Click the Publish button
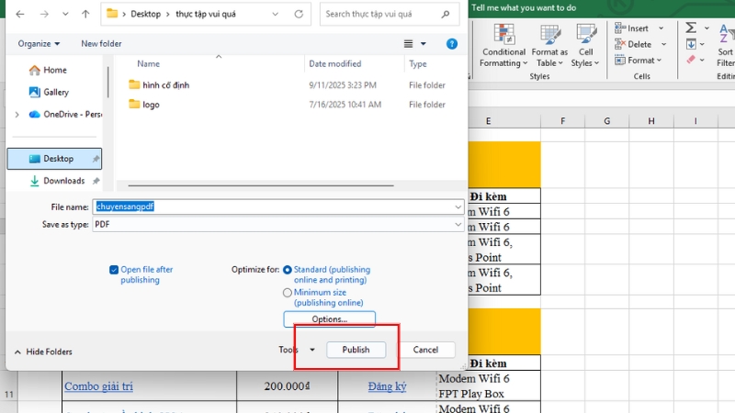The height and width of the screenshot is (413, 735). coord(356,350)
